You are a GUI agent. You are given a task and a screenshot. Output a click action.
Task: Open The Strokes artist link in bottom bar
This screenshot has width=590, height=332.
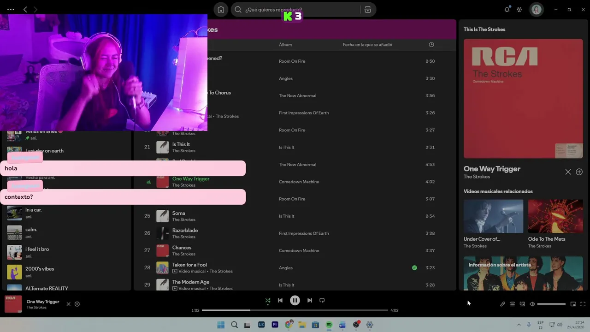36,308
